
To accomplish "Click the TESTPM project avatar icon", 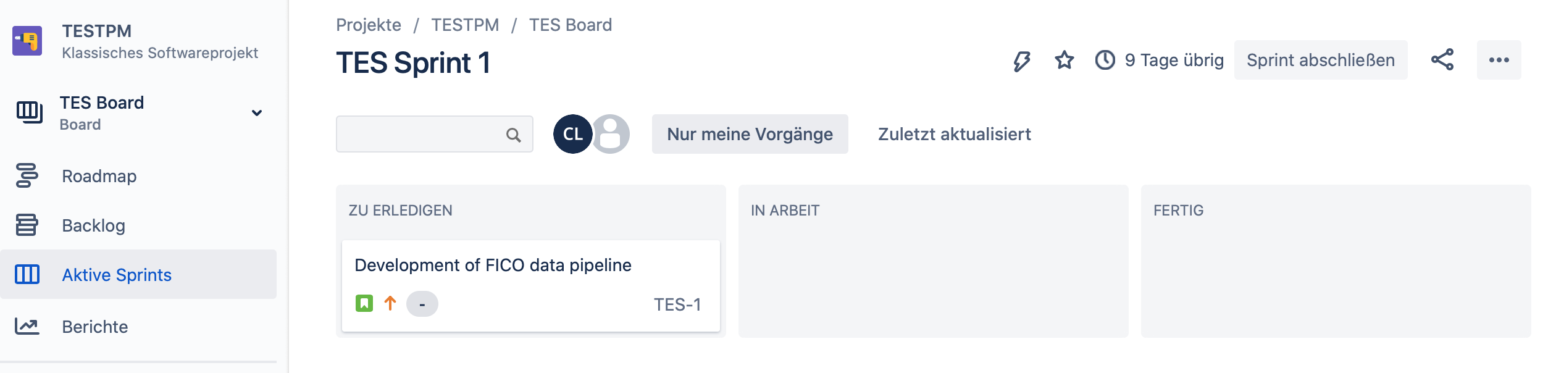I will [27, 41].
